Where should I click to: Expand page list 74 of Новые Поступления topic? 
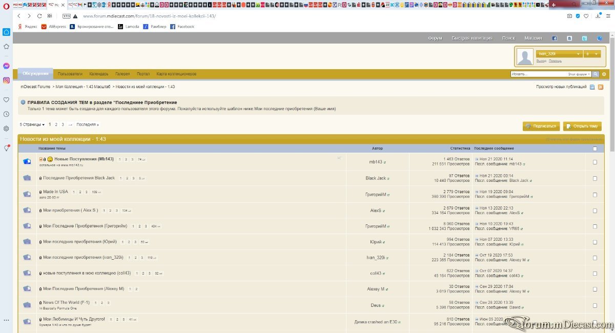pos(140,159)
